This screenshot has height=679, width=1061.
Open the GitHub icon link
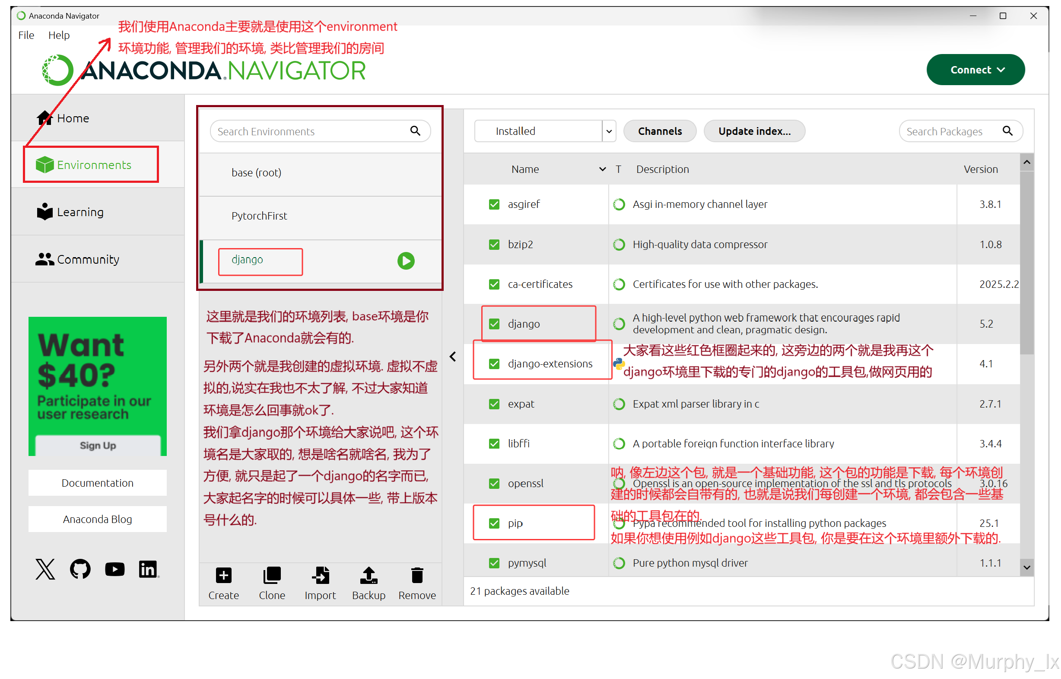pyautogui.click(x=80, y=569)
